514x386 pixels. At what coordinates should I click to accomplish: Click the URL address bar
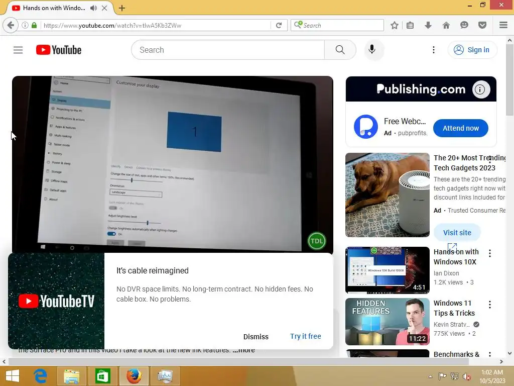click(x=157, y=25)
